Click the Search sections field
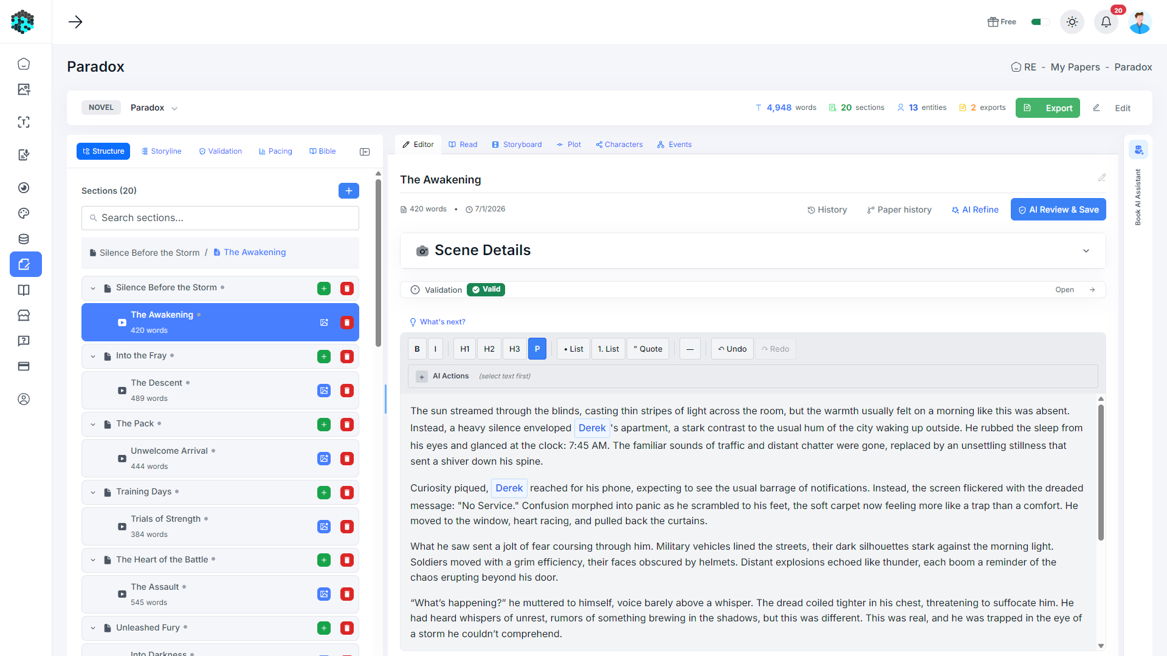The image size is (1167, 656). pyautogui.click(x=220, y=218)
